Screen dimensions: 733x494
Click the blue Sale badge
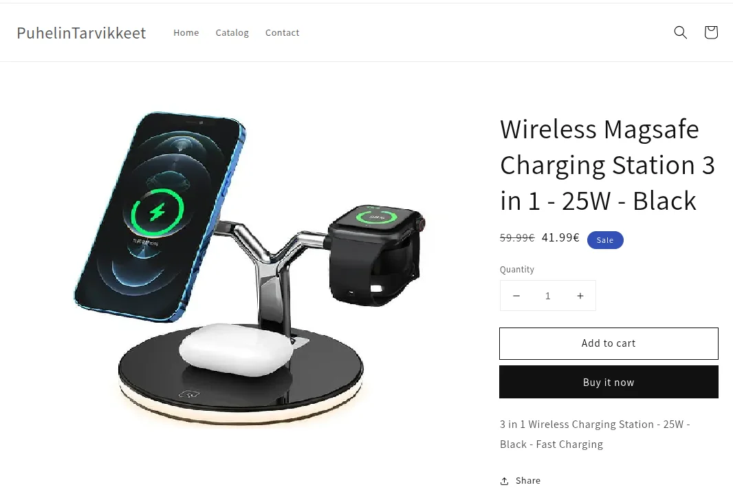point(605,240)
